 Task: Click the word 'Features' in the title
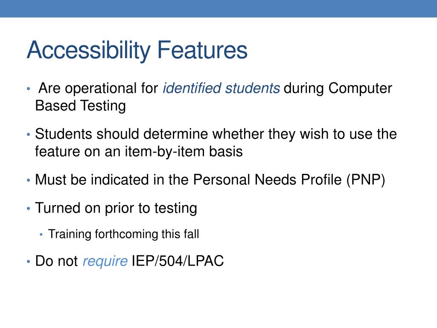[202, 50]
